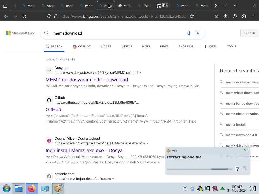Open the Firefox downloads panel

pyautogui.click(x=225, y=16)
